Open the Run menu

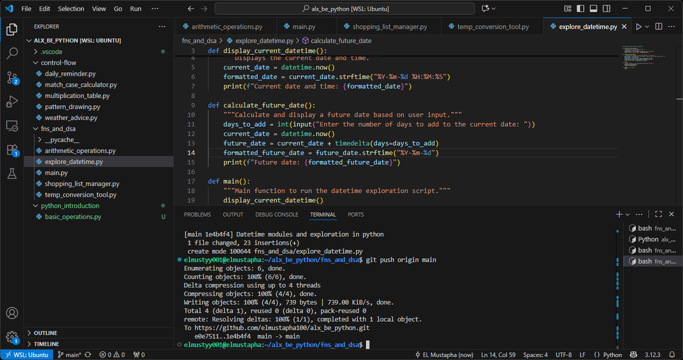(x=135, y=9)
